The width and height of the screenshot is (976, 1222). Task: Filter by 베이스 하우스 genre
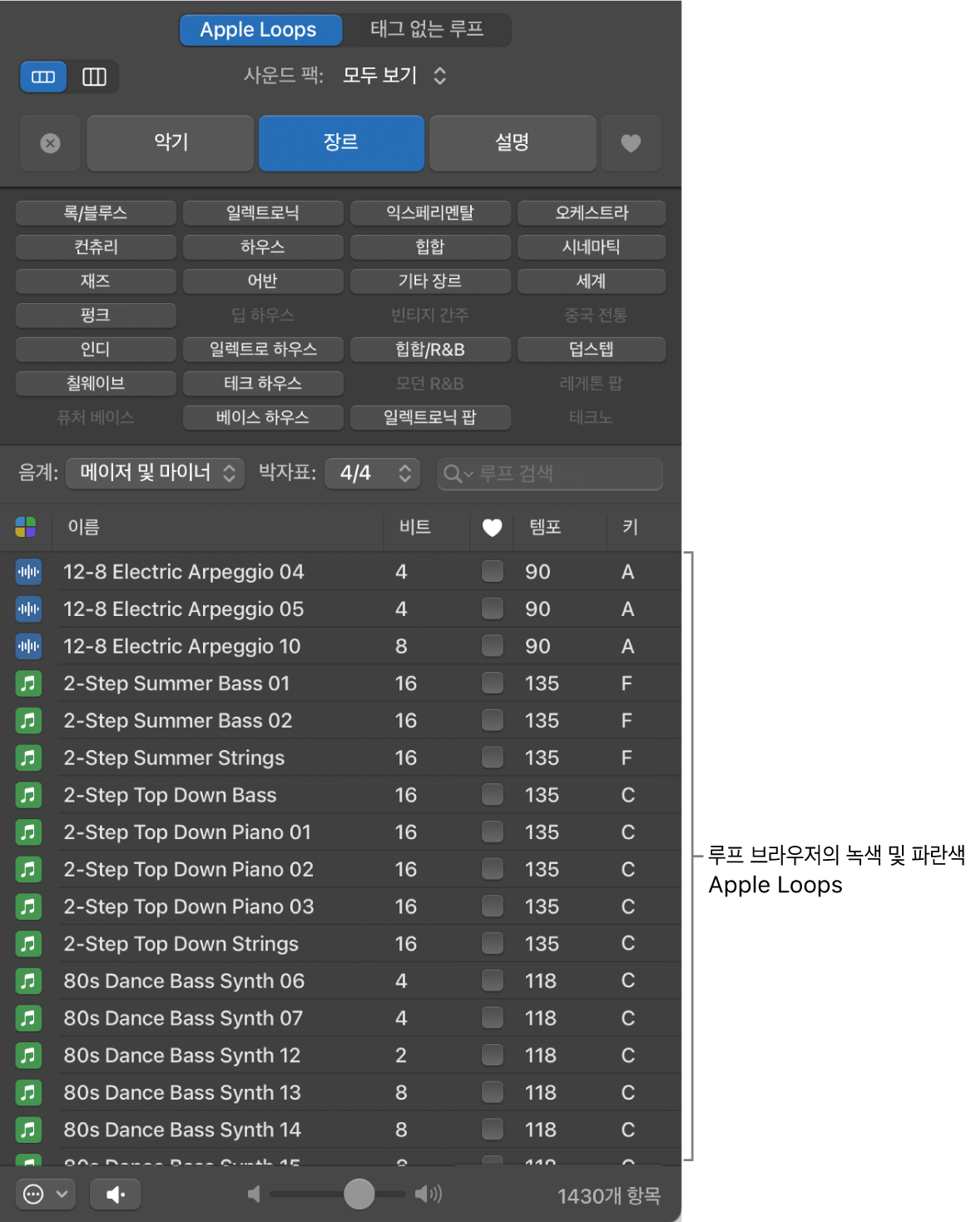click(263, 418)
